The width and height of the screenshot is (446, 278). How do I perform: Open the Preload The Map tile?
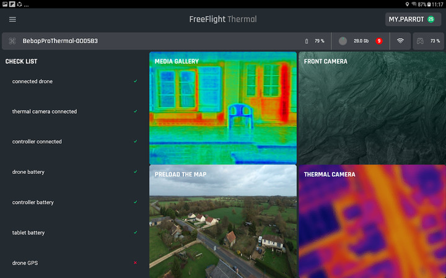[223, 222]
